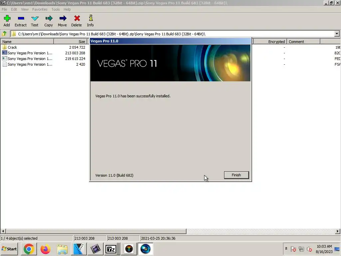Open the Help menu
341x256 pixels.
[x=67, y=9]
